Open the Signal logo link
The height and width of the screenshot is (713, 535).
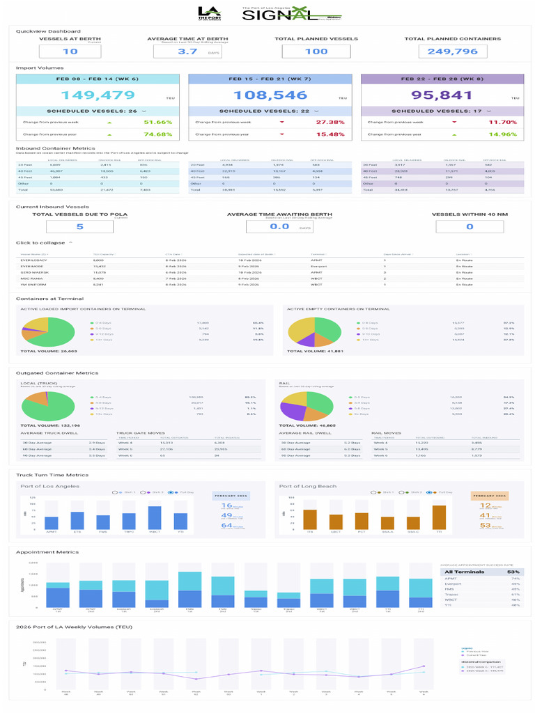[291, 14]
